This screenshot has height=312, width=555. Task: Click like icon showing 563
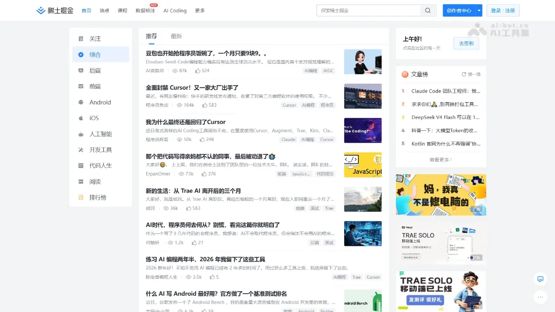coord(189,208)
